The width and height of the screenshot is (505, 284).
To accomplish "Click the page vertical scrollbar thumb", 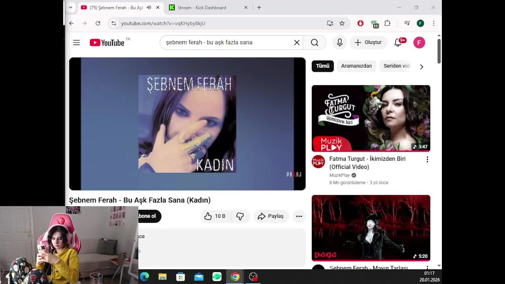I will [x=439, y=51].
